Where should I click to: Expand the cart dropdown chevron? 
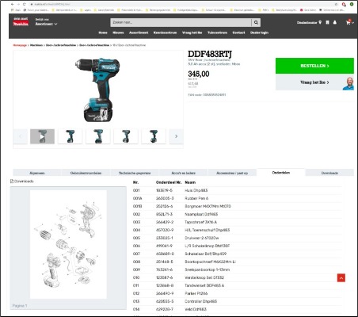pos(353,23)
